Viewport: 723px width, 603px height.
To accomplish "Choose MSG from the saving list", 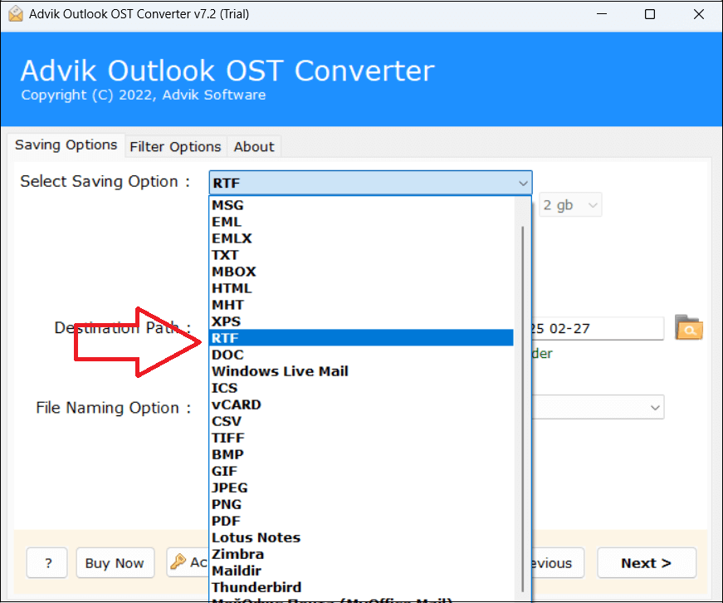I will click(361, 205).
